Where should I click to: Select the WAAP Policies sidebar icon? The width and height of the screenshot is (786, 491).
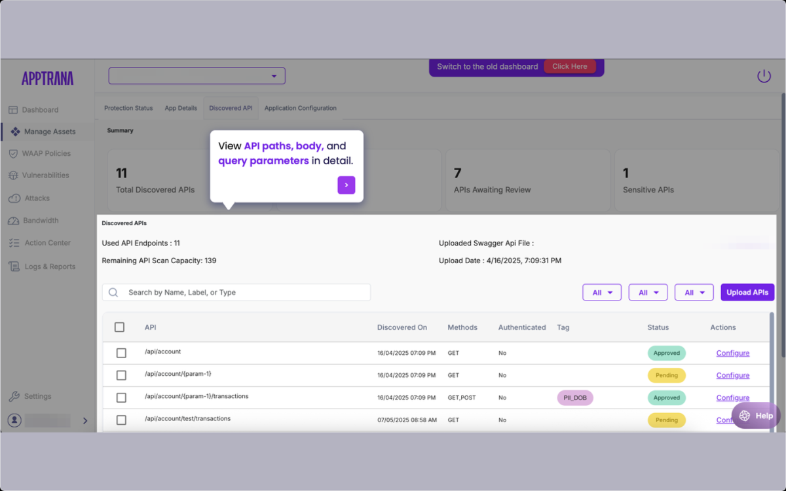coord(14,153)
